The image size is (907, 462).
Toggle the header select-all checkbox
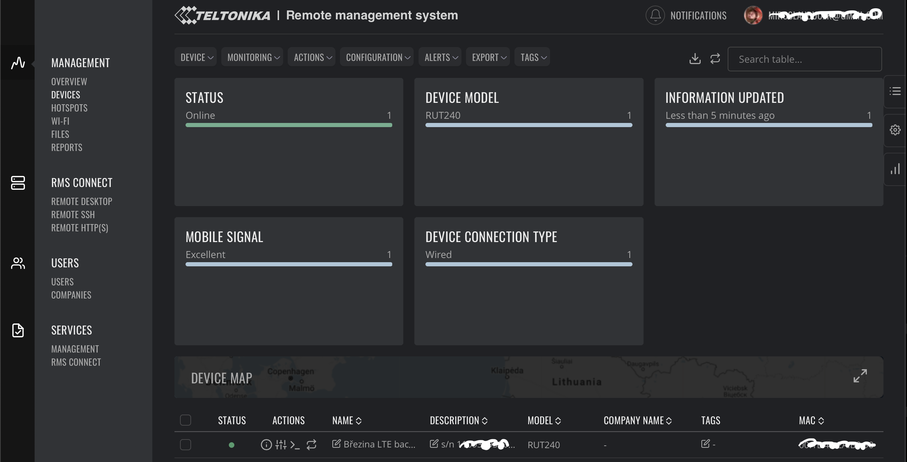(186, 420)
